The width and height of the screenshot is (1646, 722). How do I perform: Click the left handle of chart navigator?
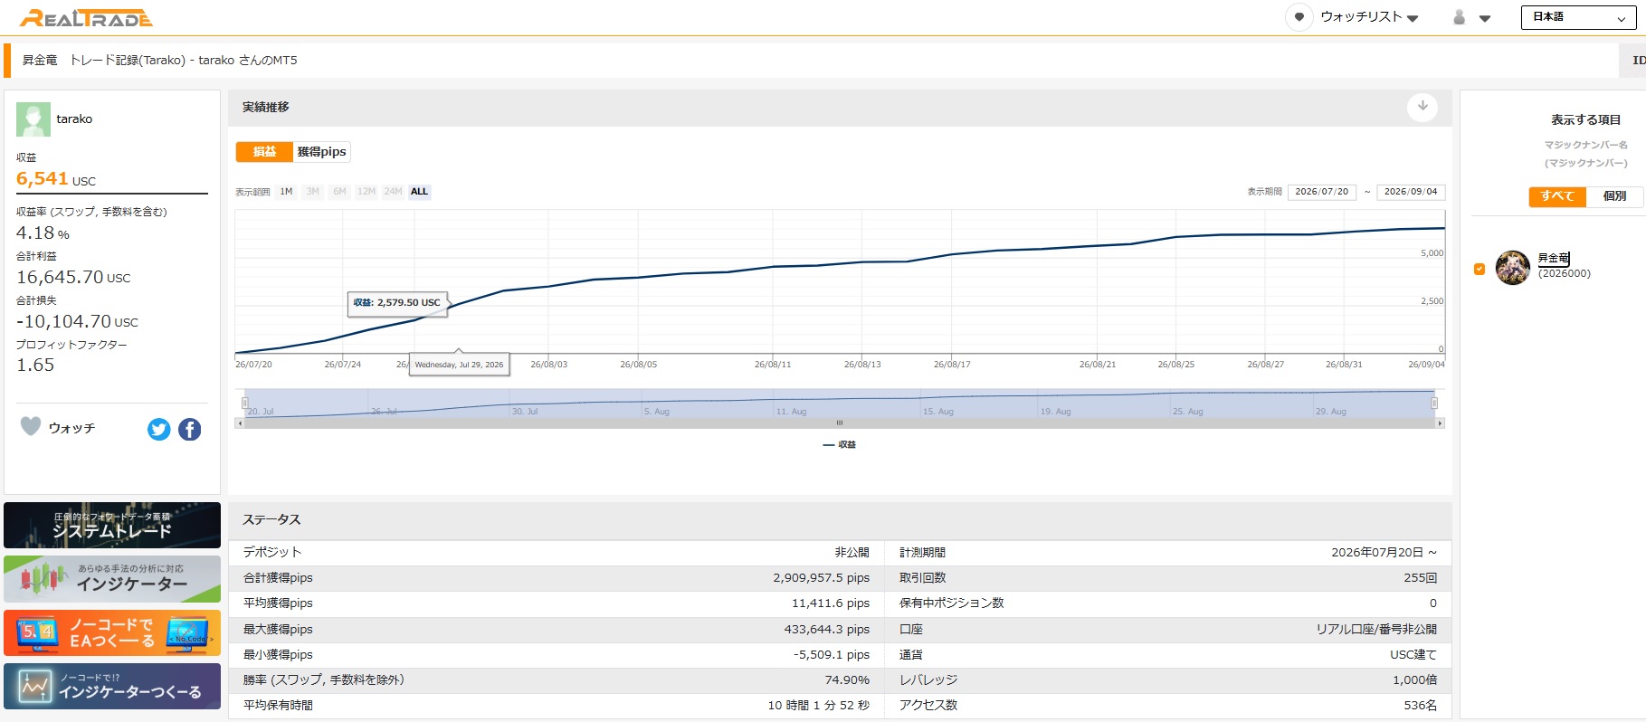[244, 403]
